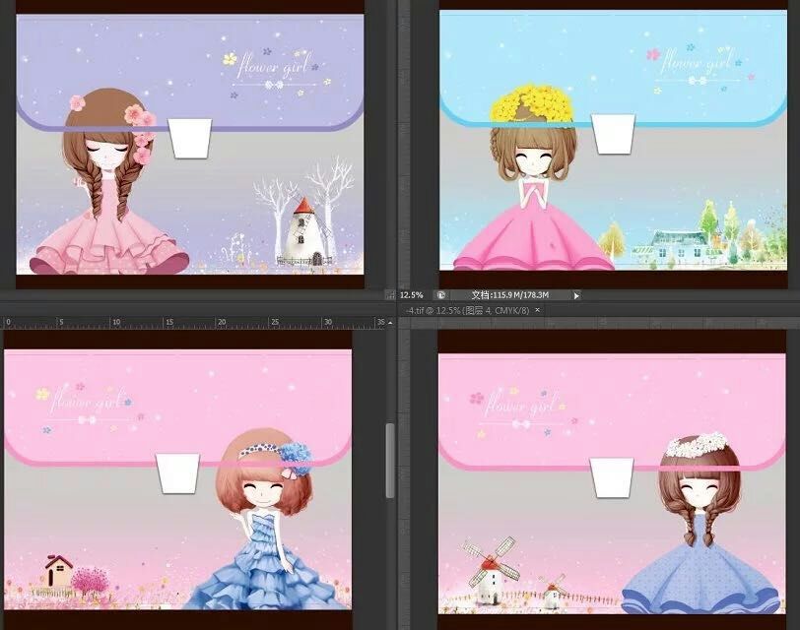800x630 pixels.
Task: Click the white clasp on the lower-right pink design
Action: [x=613, y=479]
